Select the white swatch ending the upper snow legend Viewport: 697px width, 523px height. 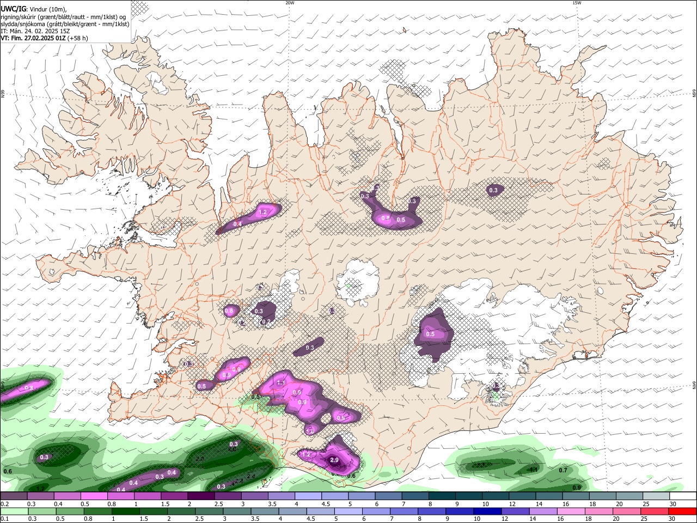pos(683,496)
